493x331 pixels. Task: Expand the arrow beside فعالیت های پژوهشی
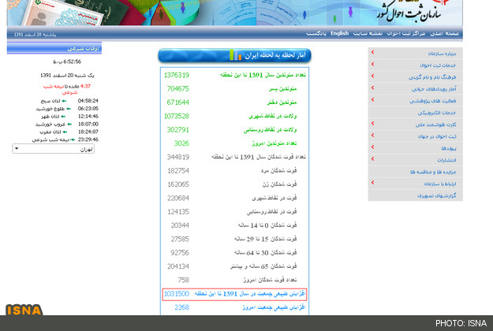click(x=372, y=100)
